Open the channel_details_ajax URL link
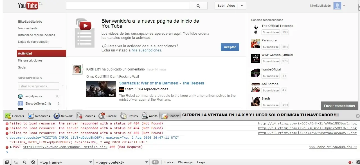 click(65, 147)
